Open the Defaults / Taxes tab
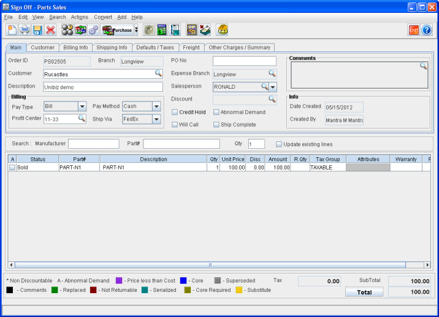Screen dimensions: 439x317 pyautogui.click(x=155, y=48)
